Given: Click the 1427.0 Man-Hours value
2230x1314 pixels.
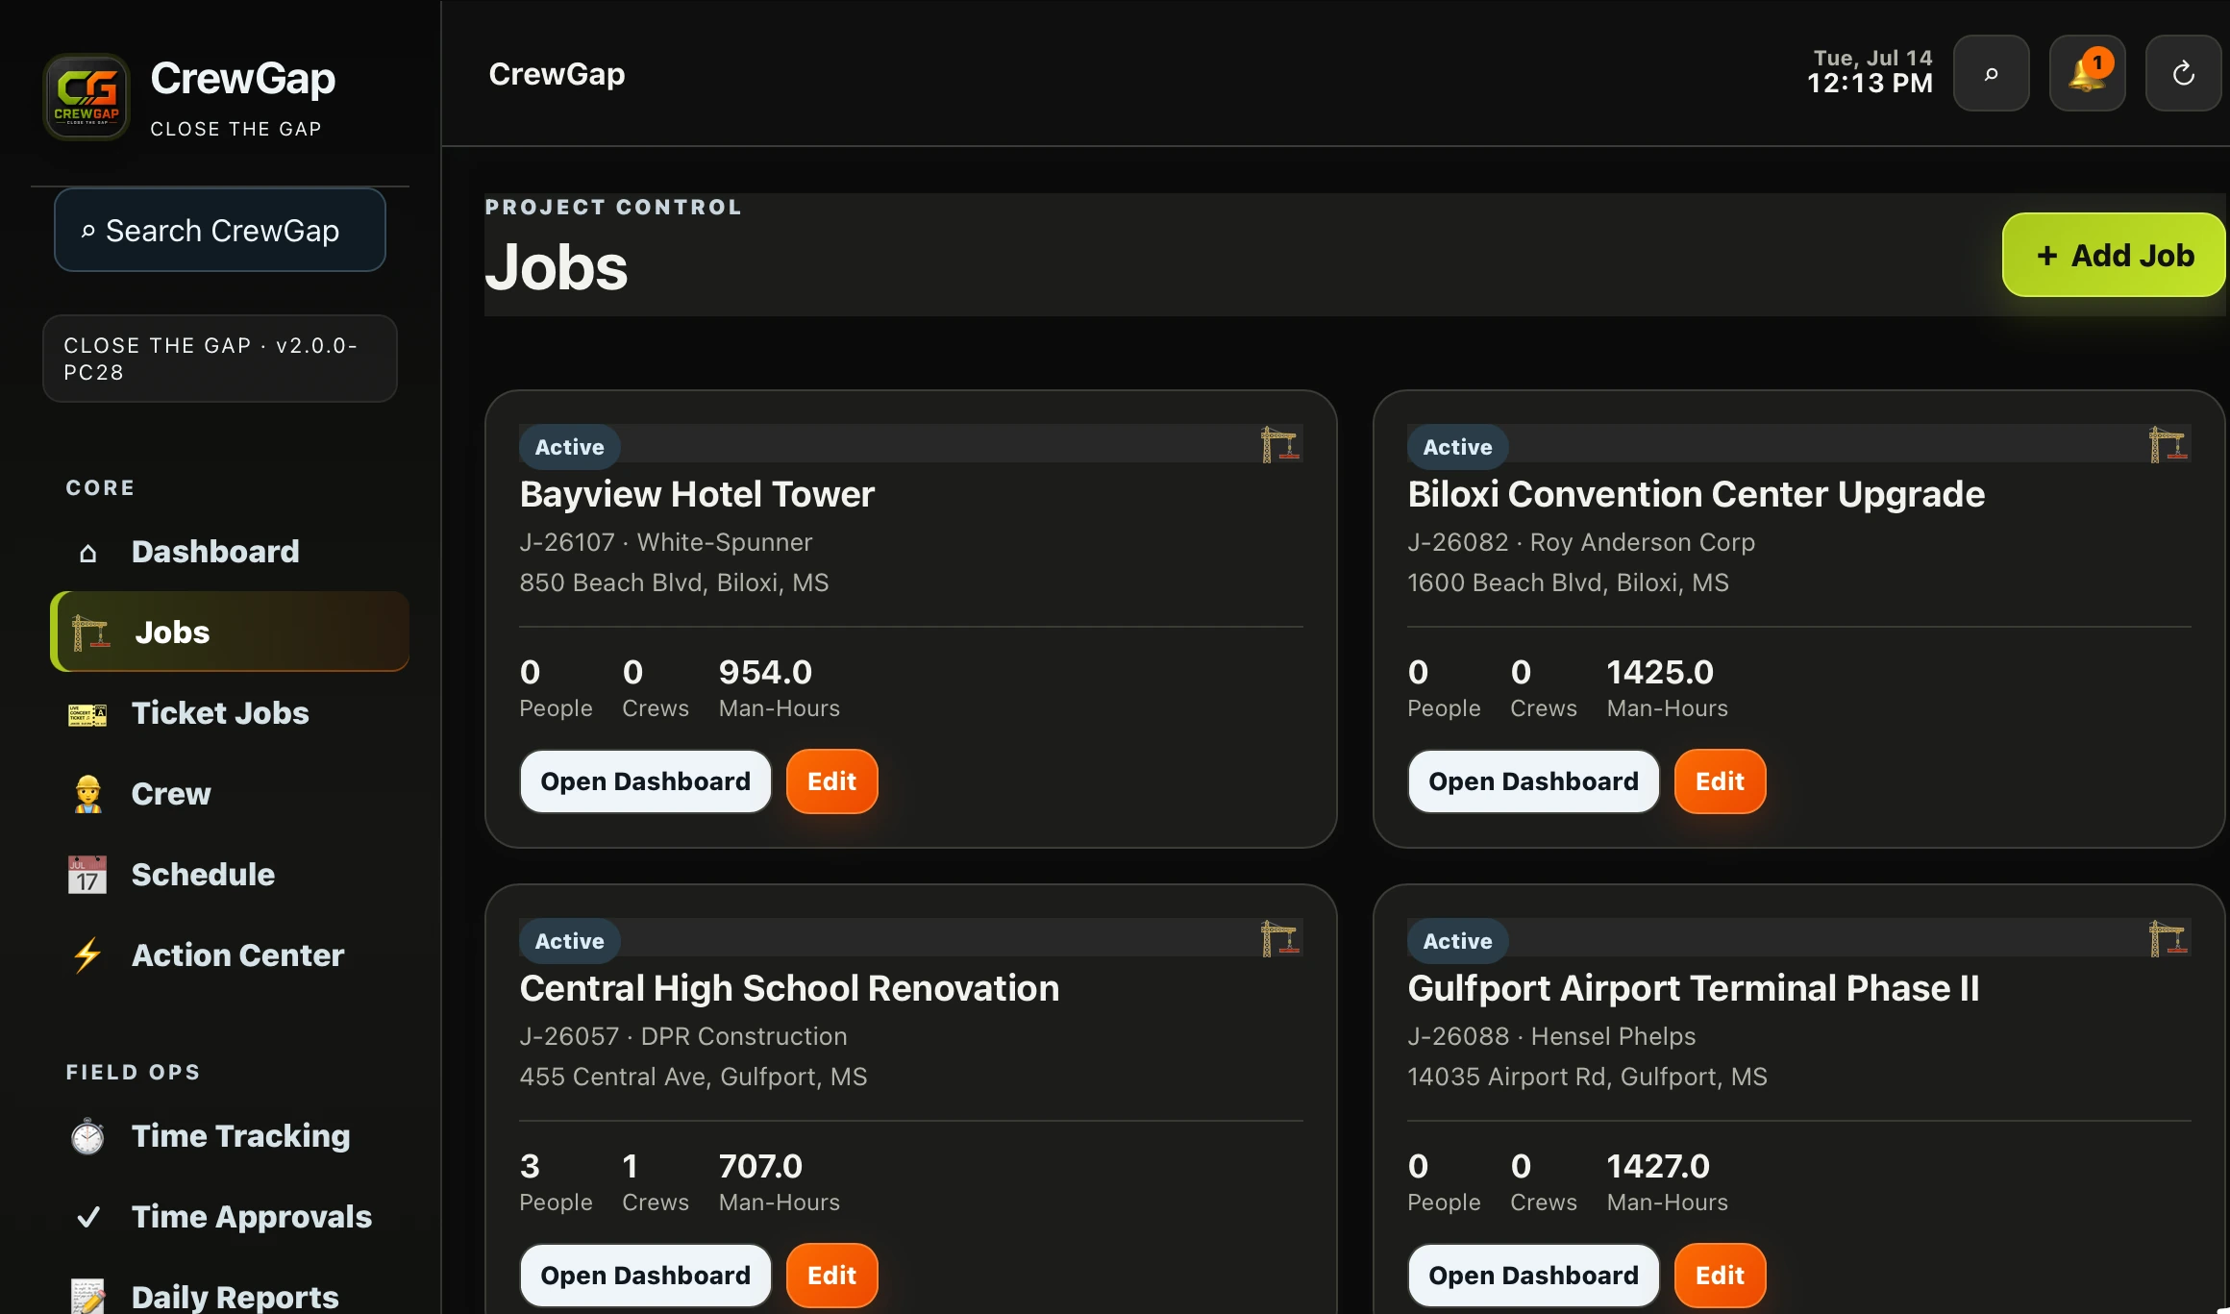Looking at the screenshot, I should (1658, 1166).
